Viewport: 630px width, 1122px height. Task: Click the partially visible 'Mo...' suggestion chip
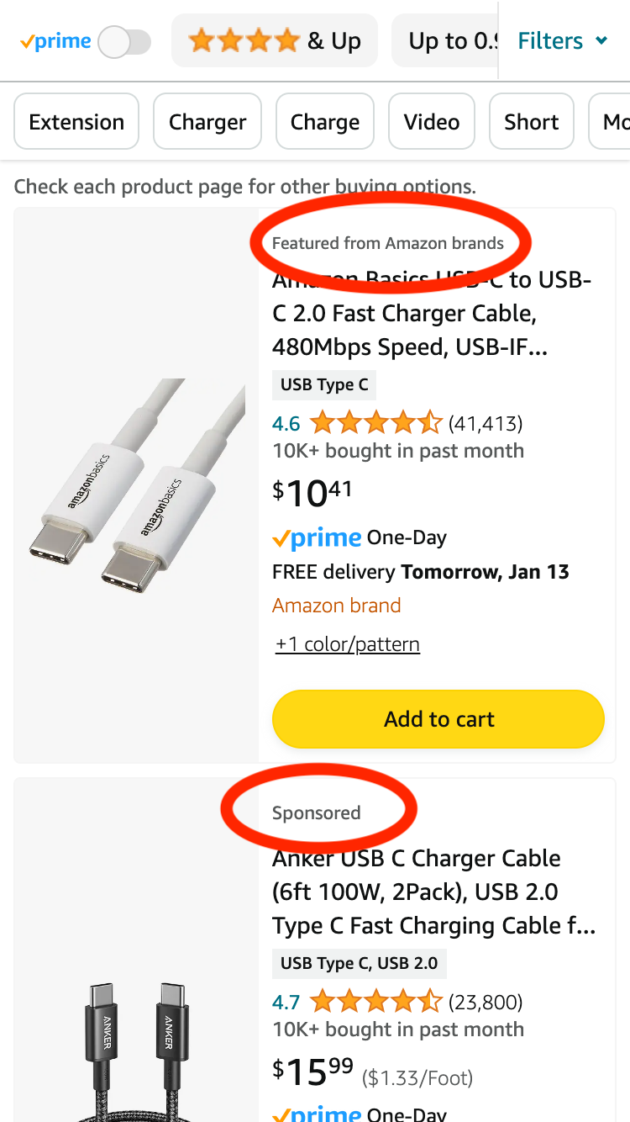615,121
